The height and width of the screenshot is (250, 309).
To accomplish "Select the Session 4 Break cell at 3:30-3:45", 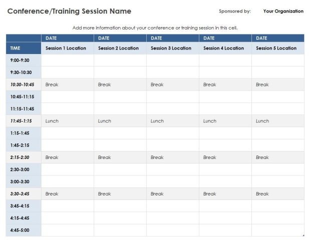I will 225,194.
